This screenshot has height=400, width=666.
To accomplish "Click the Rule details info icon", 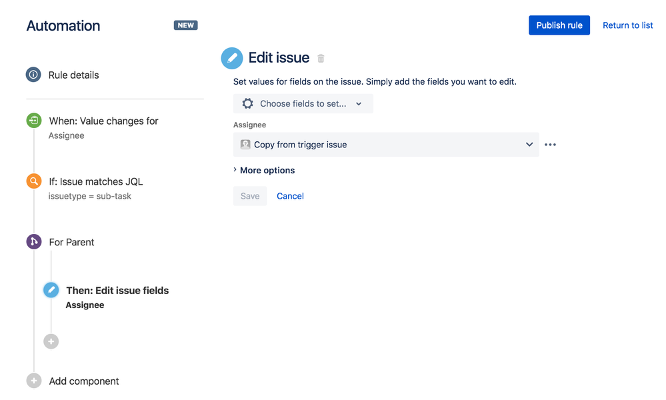I will click(x=33, y=75).
